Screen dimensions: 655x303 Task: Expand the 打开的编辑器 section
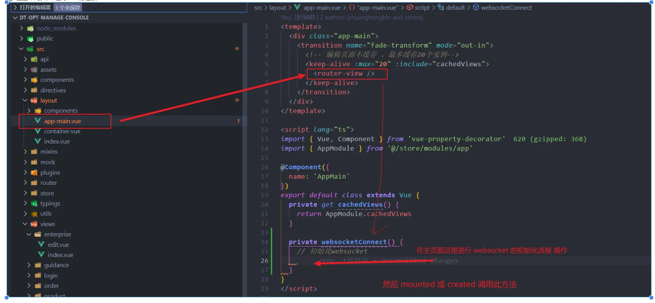[x=15, y=8]
